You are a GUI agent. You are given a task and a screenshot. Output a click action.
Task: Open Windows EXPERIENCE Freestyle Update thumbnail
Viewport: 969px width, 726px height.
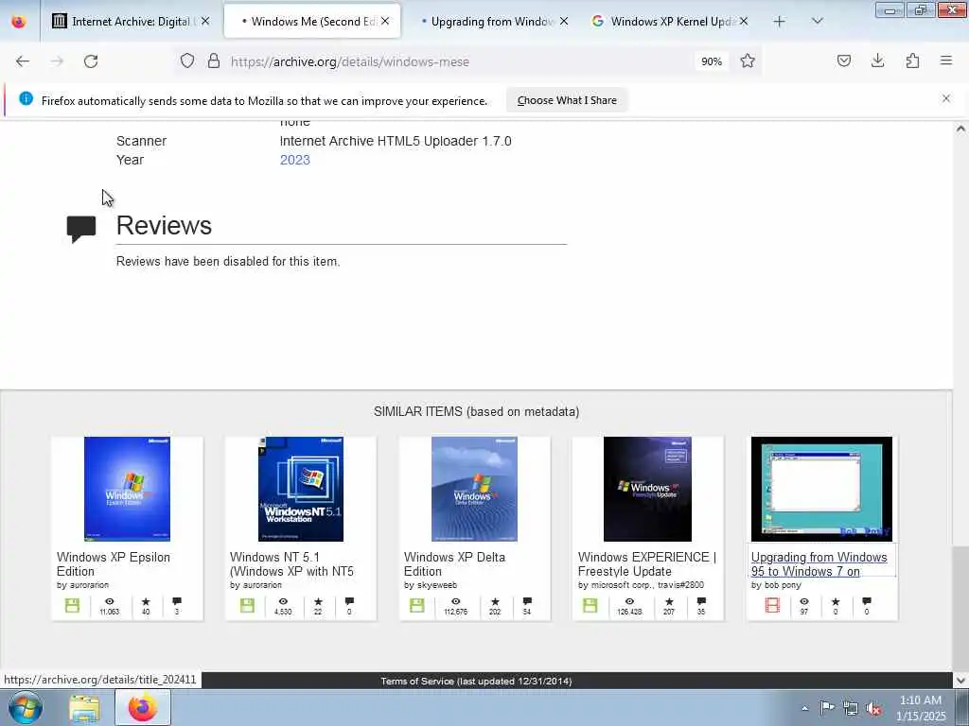click(647, 489)
